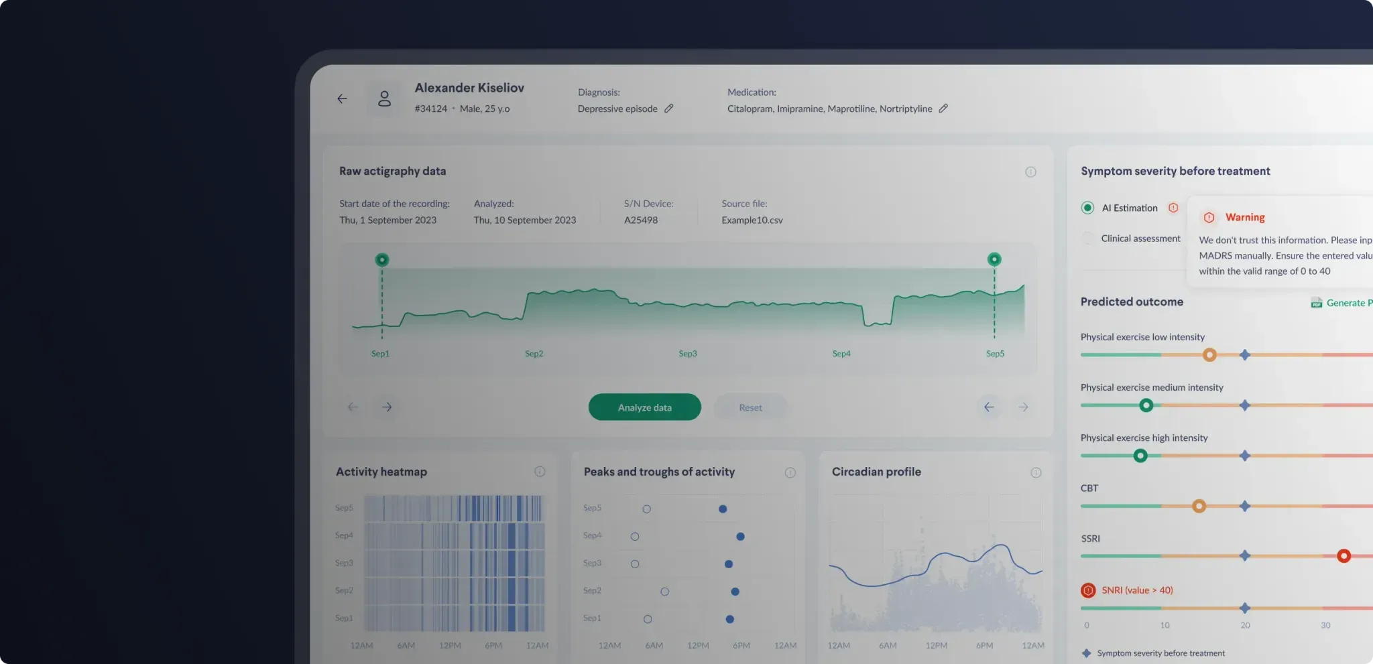Click the Reset button
Viewport: 1373px width, 664px height.
pyautogui.click(x=750, y=407)
